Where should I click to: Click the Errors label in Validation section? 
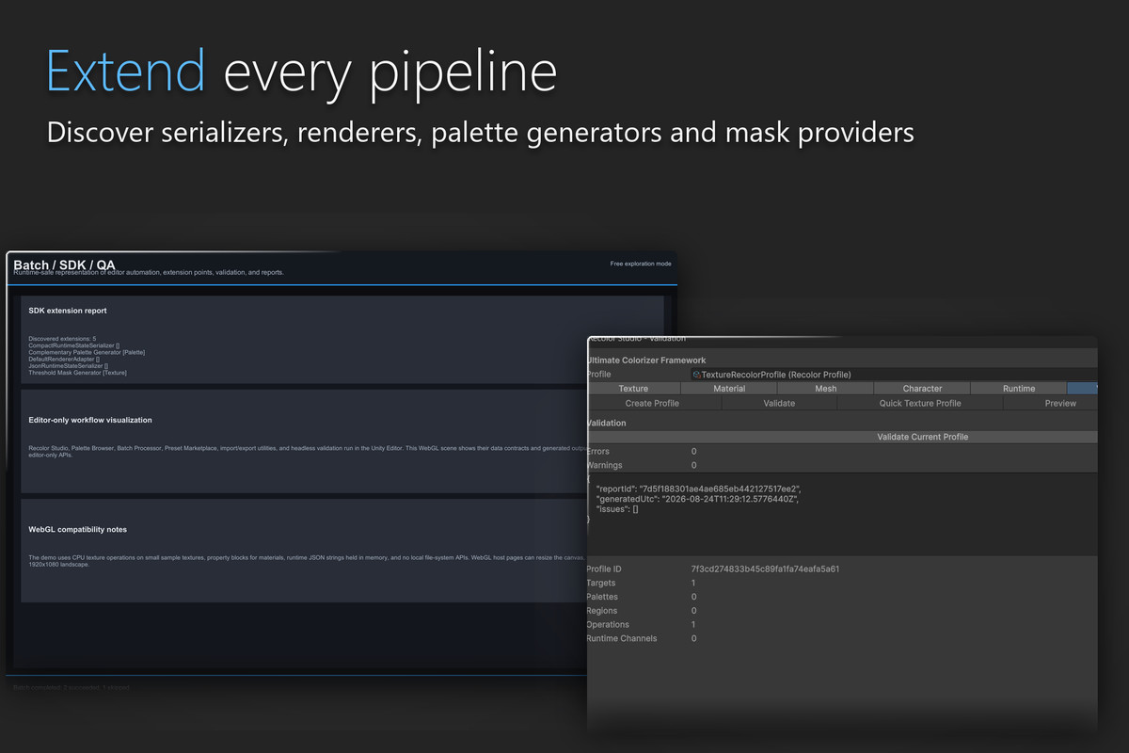597,452
